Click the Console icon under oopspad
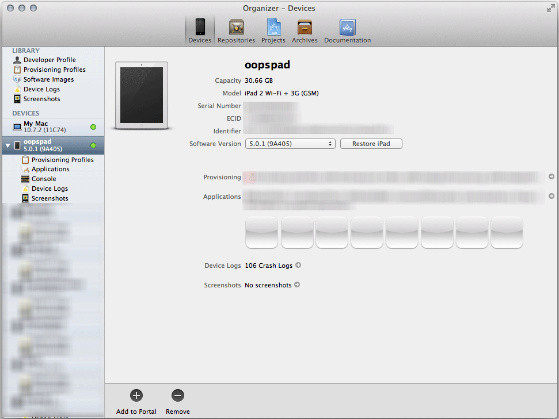Viewport: 559px width, 419px height. (x=25, y=179)
